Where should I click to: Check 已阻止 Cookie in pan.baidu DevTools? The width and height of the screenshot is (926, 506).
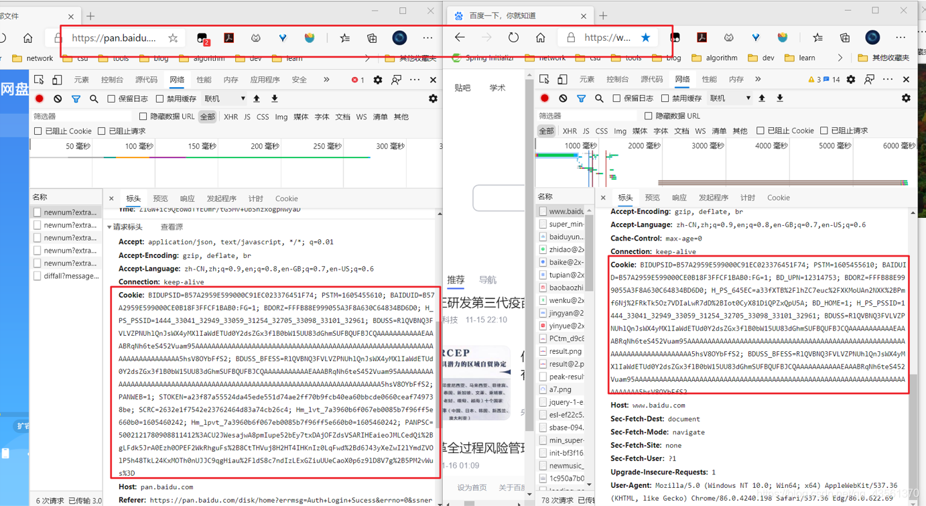tap(38, 131)
